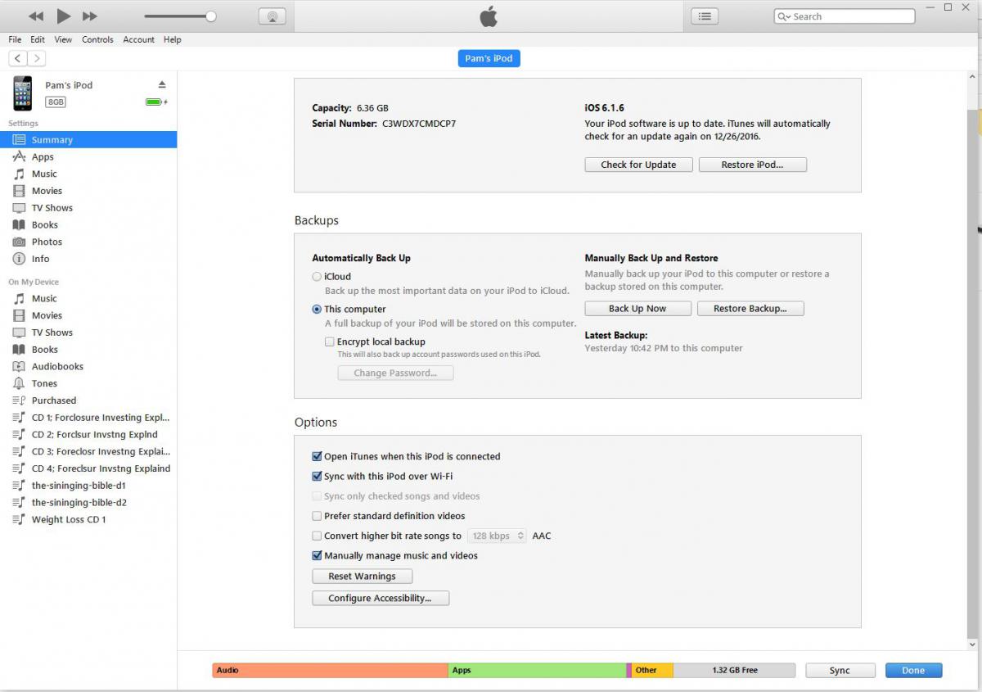Click Restore iPod... button
The height and width of the screenshot is (692, 982).
pyautogui.click(x=753, y=165)
